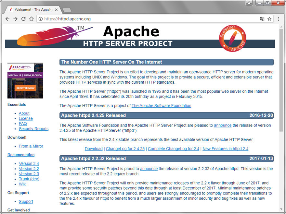Viewport: 286px width, 214px height.
Task: Click The Number One HTTP Server heading
Action: click(111, 62)
